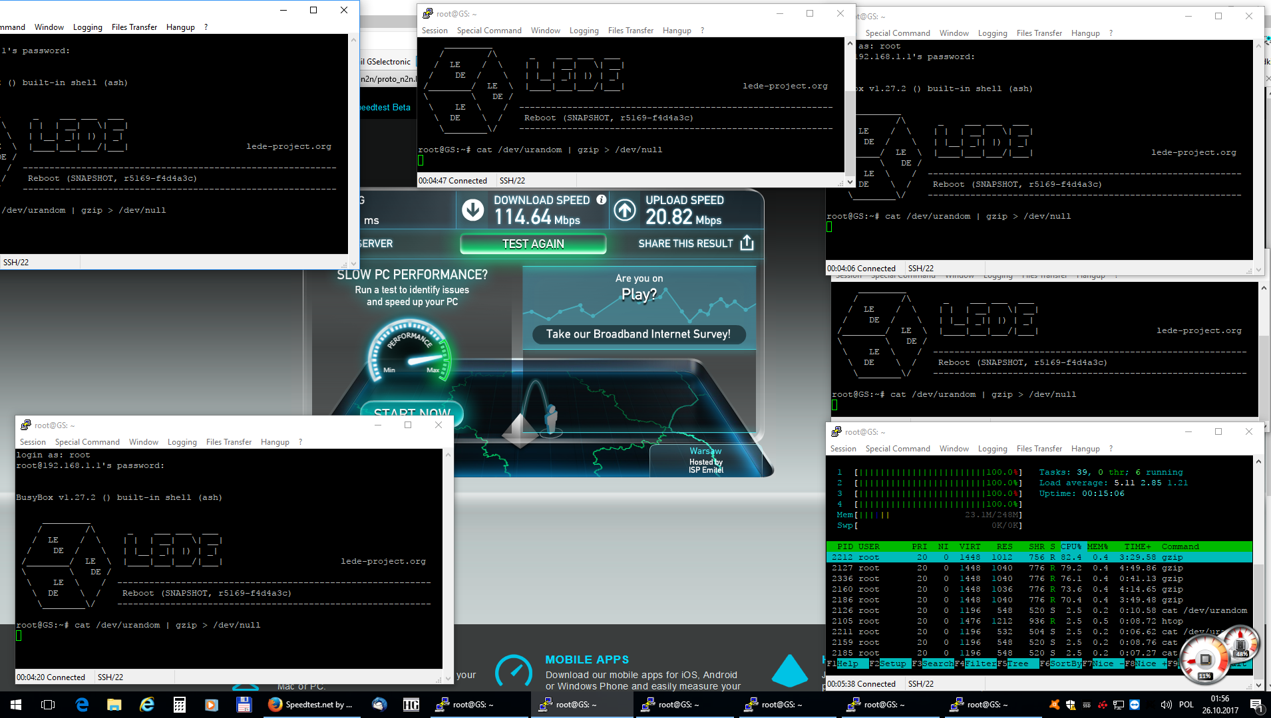Open Session menu in top-center terminal window
The image size is (1271, 718).
tap(435, 31)
